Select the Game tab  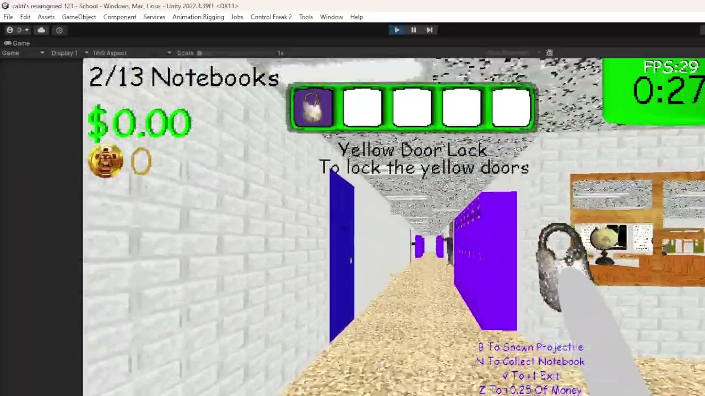coord(17,43)
